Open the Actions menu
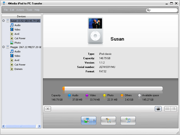Screen dimensions: 180x135 point(20,10)
